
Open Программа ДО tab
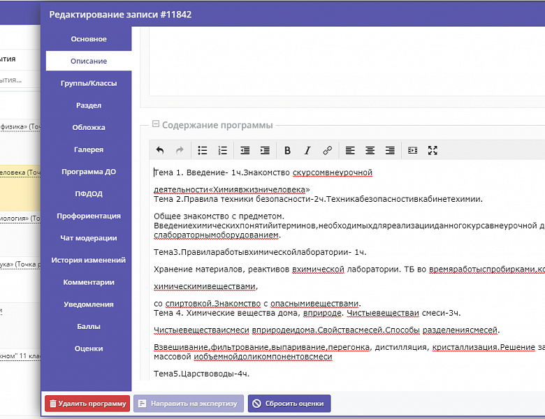tap(89, 172)
